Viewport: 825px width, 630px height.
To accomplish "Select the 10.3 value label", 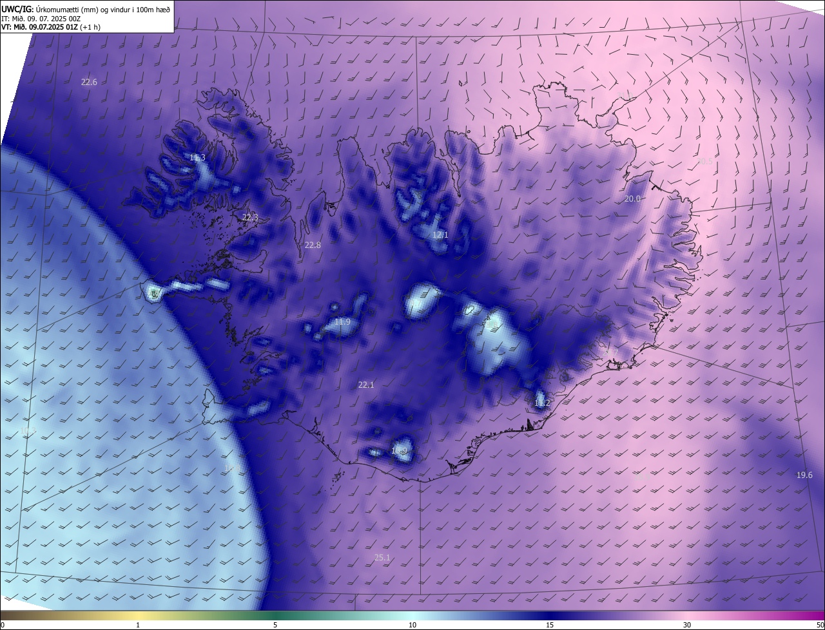I will tap(28, 431).
